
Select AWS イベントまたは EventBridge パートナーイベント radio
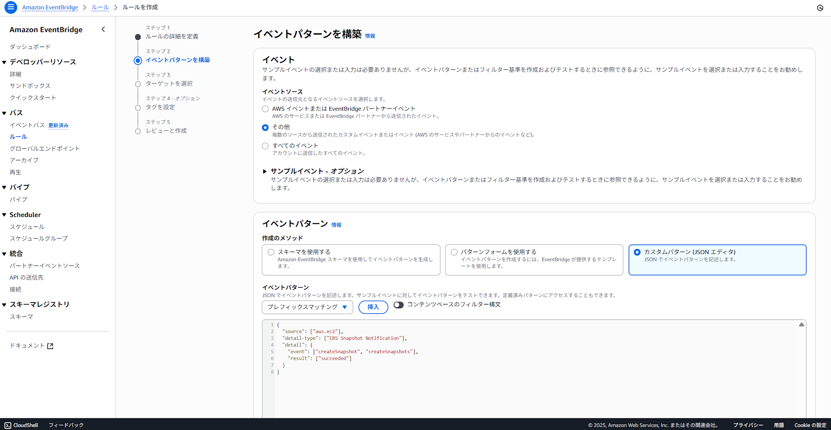[x=265, y=109]
